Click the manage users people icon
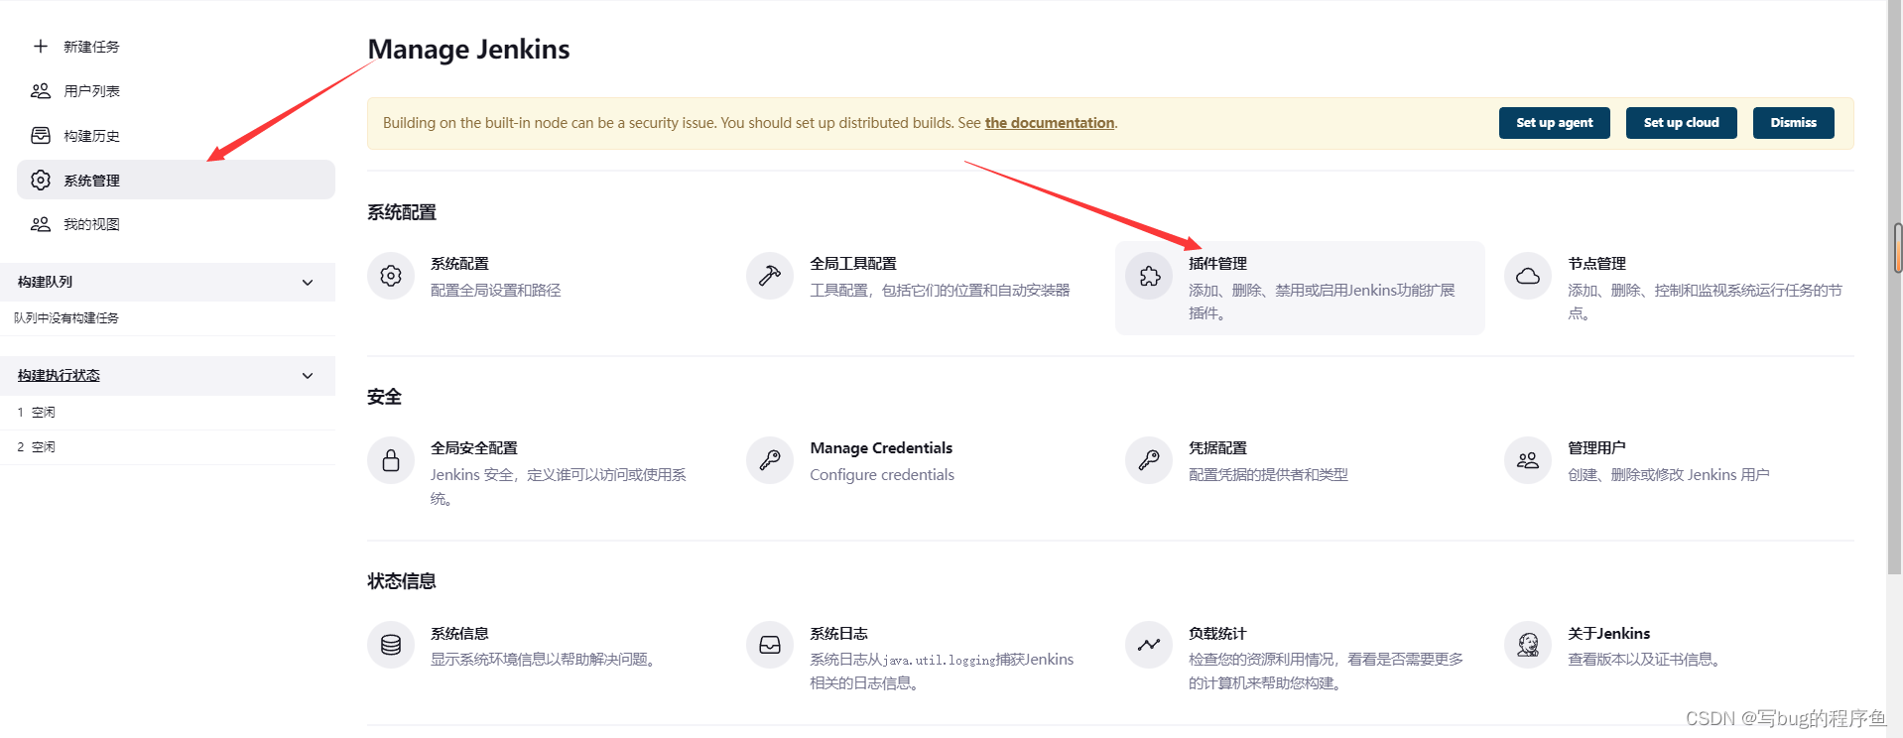Viewport: 1903px width, 738px height. tap(1528, 460)
